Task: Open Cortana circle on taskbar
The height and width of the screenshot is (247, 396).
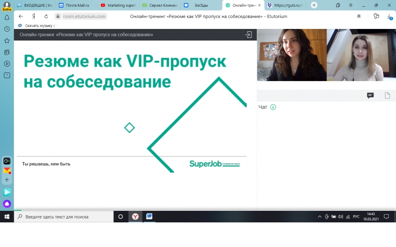Action: coord(120,217)
